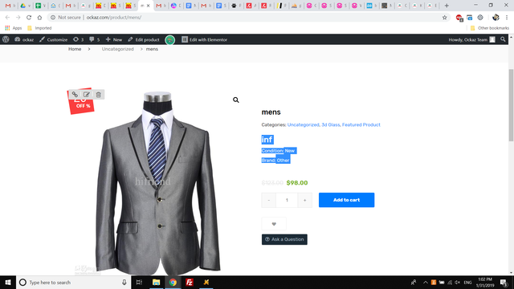Open the Windows Start menu

click(8, 282)
